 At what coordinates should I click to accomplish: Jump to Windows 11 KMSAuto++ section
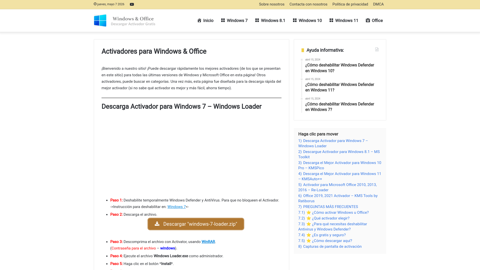click(x=340, y=176)
